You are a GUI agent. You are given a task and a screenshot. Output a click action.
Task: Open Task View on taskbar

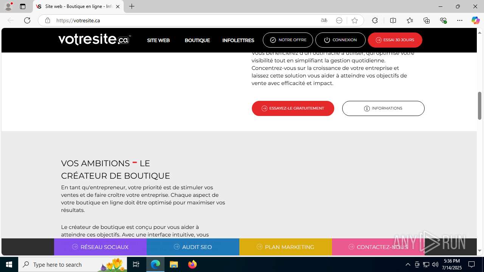pos(136,264)
